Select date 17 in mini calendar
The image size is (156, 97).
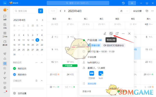click(19, 45)
